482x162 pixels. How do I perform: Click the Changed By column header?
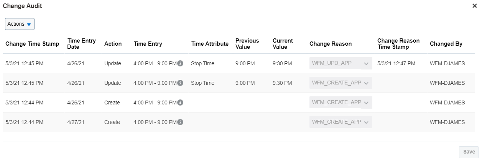pos(446,44)
